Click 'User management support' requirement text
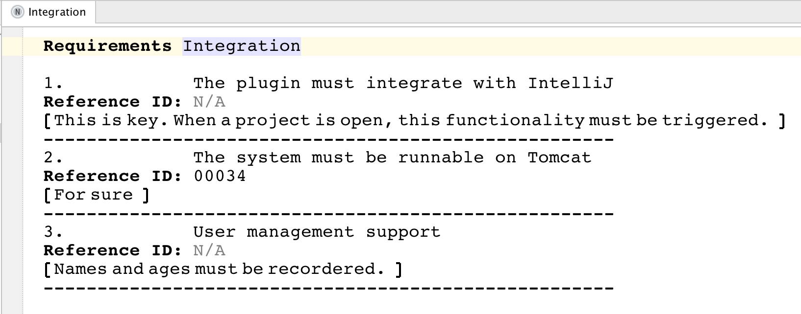This screenshot has width=801, height=314. [316, 232]
